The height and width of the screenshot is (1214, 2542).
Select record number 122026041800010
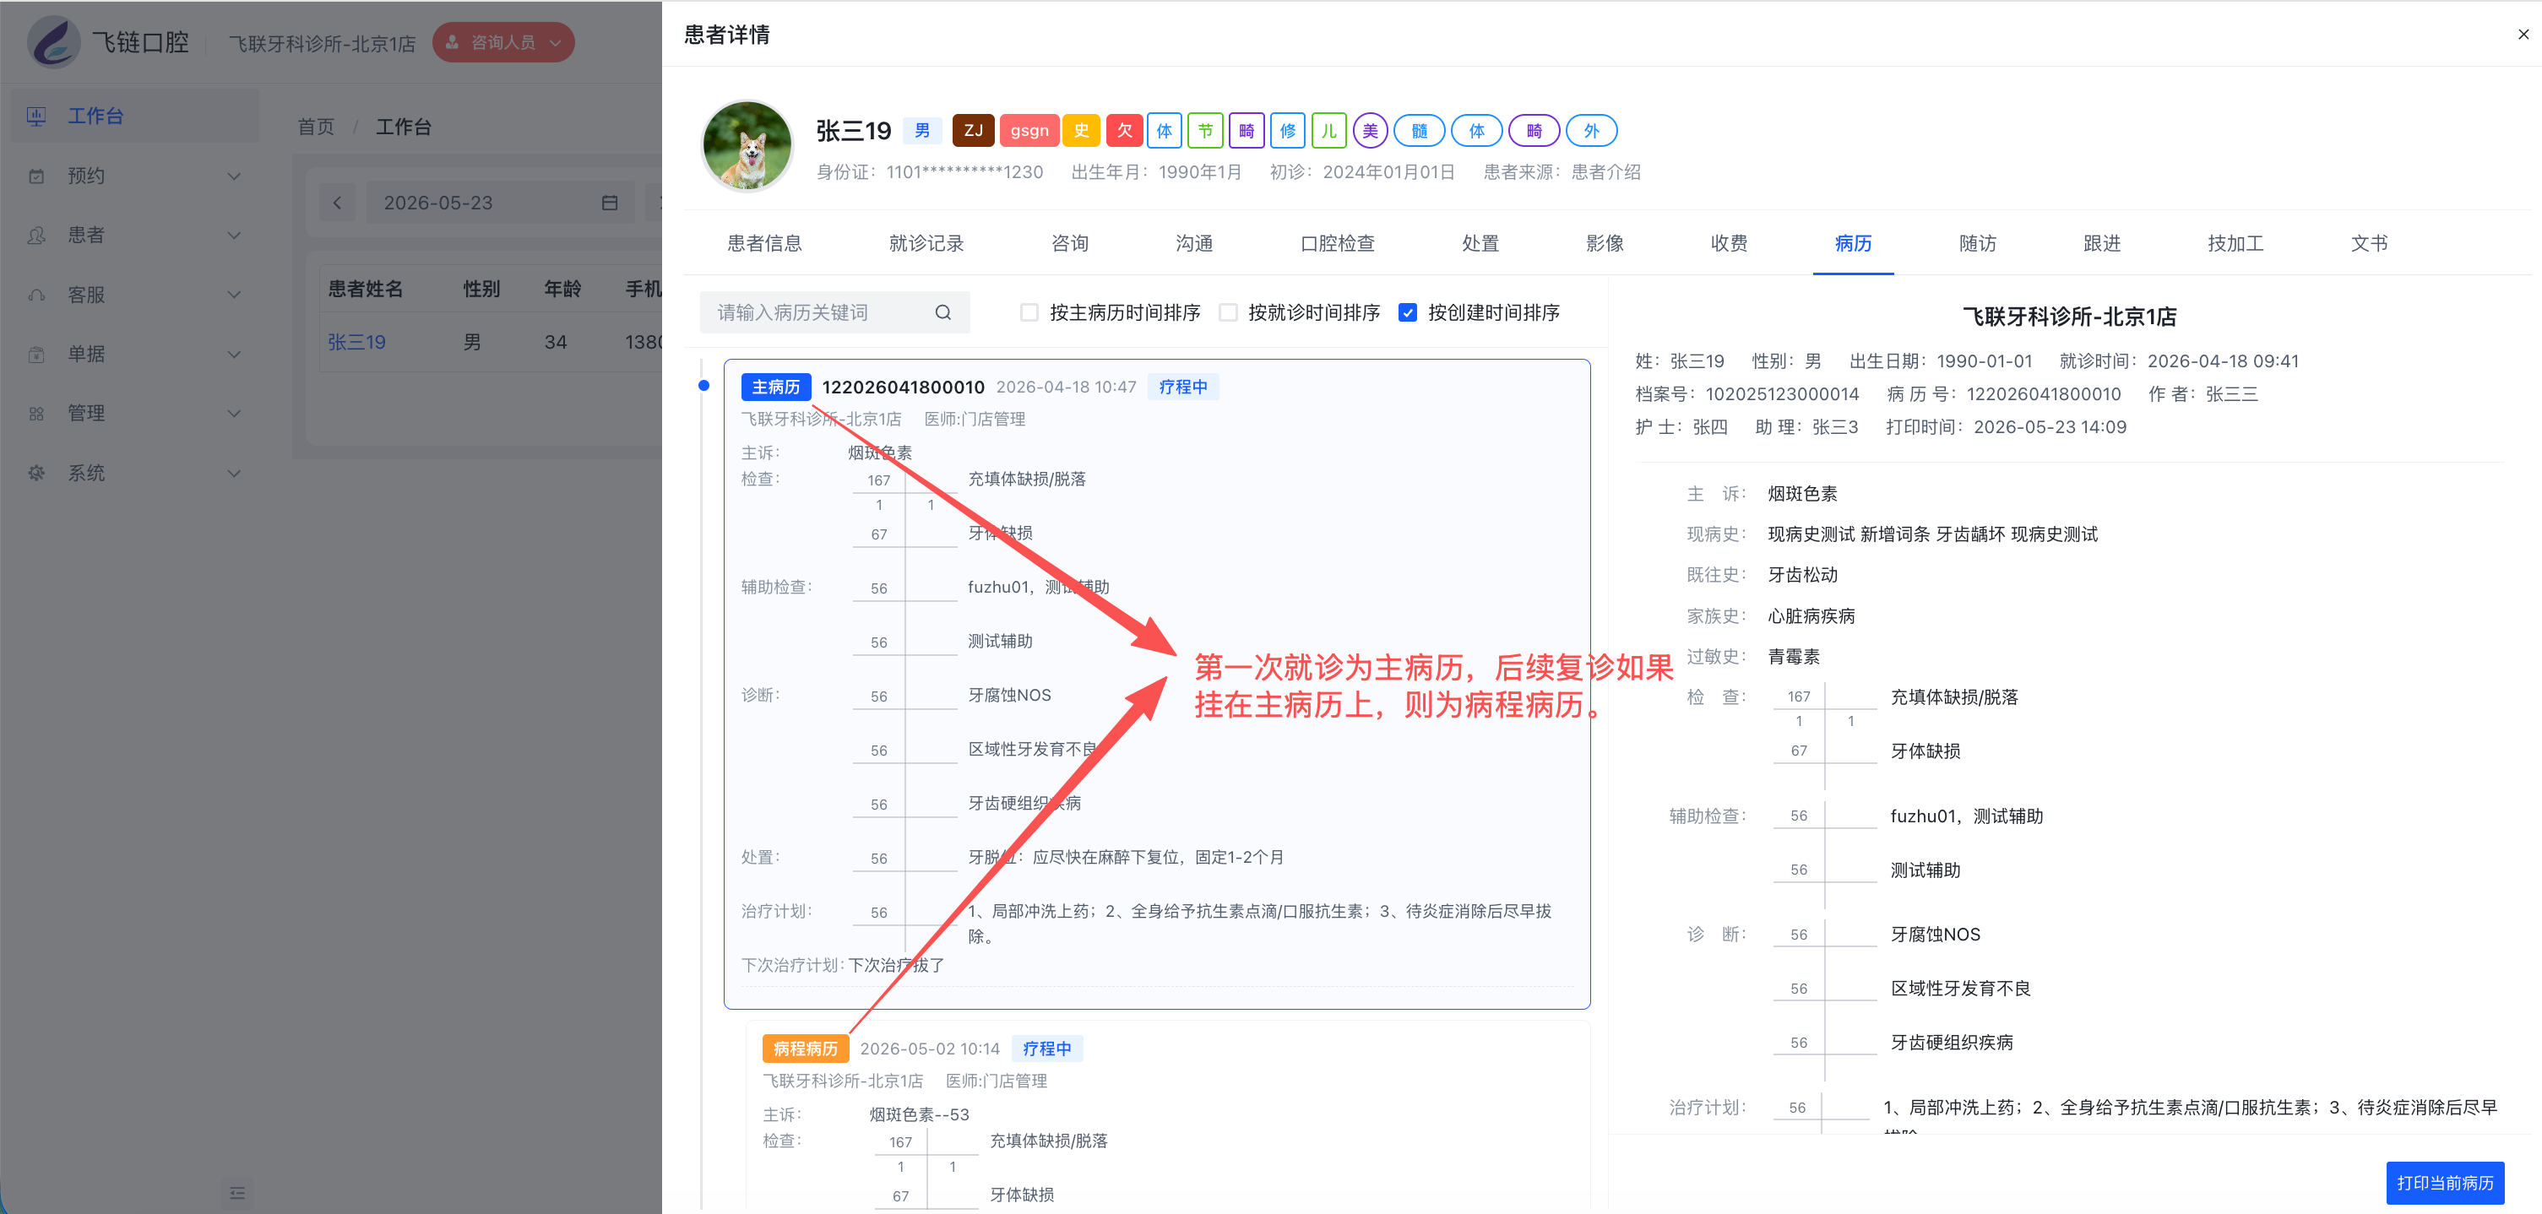pos(903,387)
